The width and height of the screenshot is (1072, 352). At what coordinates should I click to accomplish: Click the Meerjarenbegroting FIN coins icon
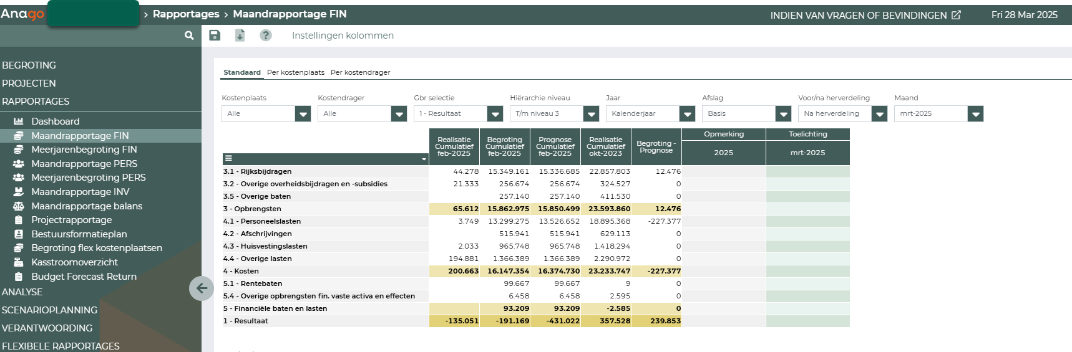(x=19, y=150)
